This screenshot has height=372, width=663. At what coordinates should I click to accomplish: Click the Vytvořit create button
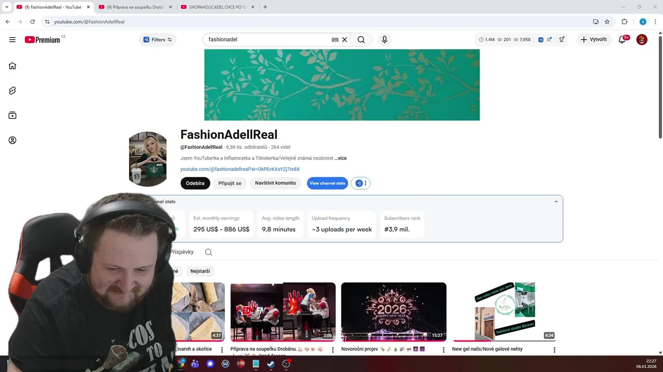(x=594, y=39)
